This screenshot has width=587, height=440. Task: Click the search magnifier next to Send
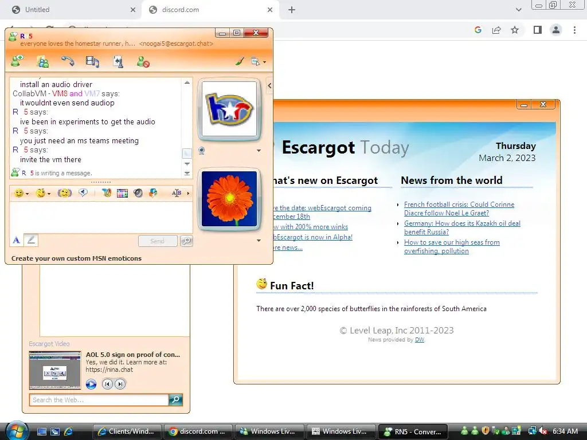pyautogui.click(x=186, y=241)
